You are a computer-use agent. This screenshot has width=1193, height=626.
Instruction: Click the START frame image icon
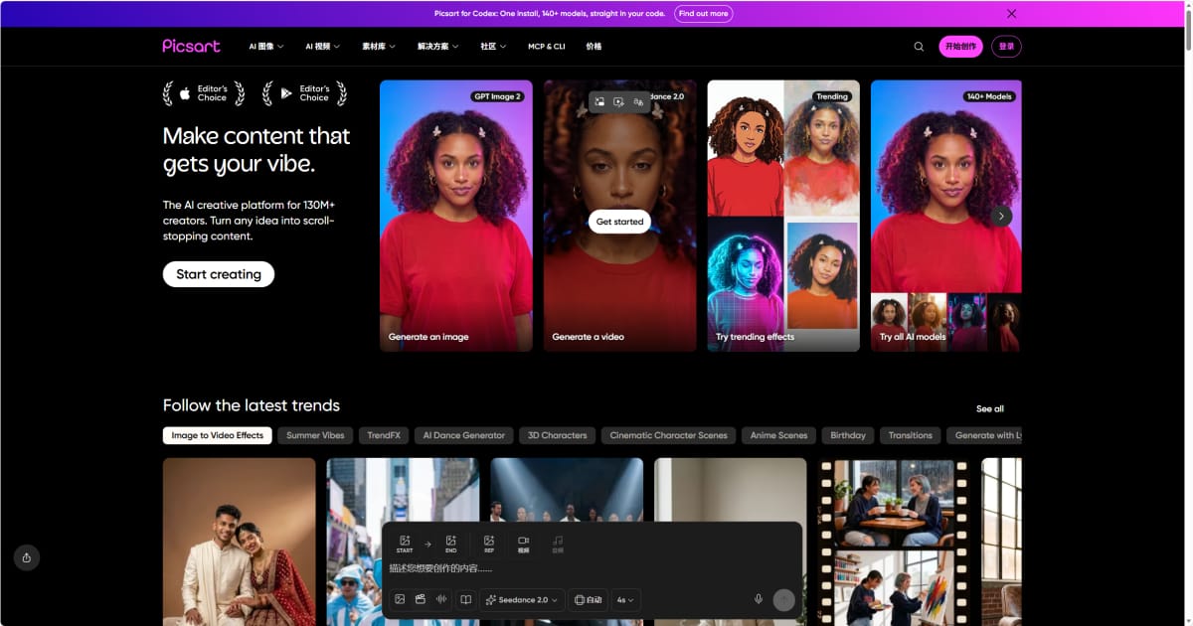point(405,544)
